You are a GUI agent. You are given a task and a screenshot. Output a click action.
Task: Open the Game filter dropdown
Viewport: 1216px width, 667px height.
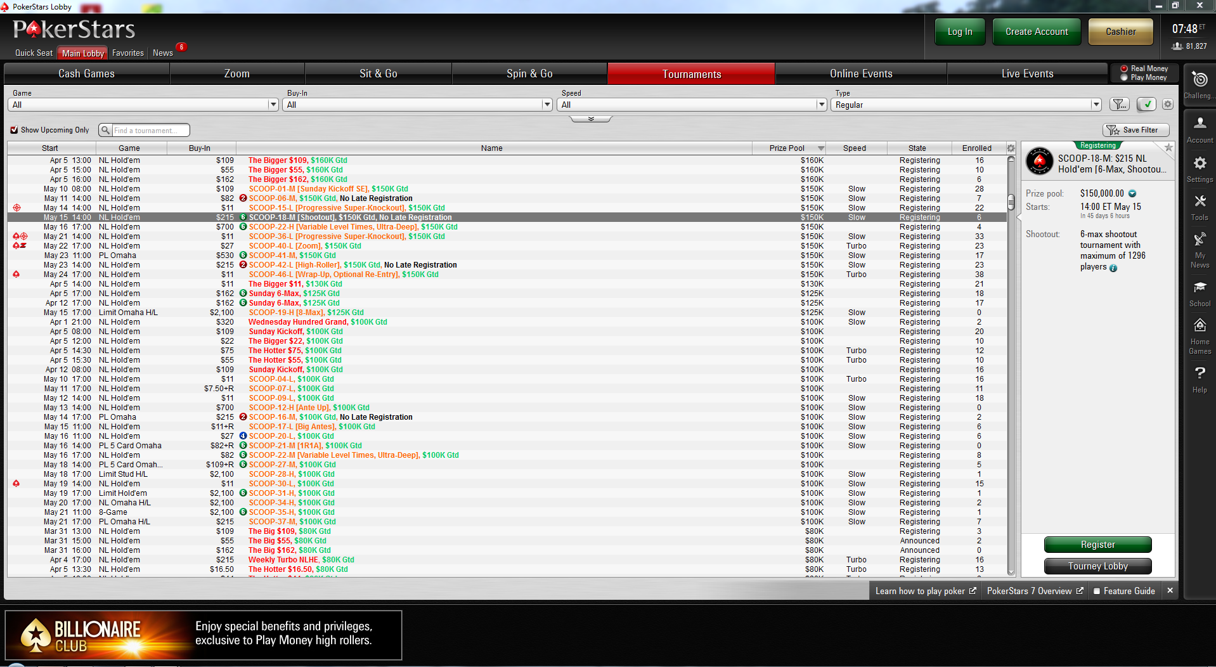[143, 105]
